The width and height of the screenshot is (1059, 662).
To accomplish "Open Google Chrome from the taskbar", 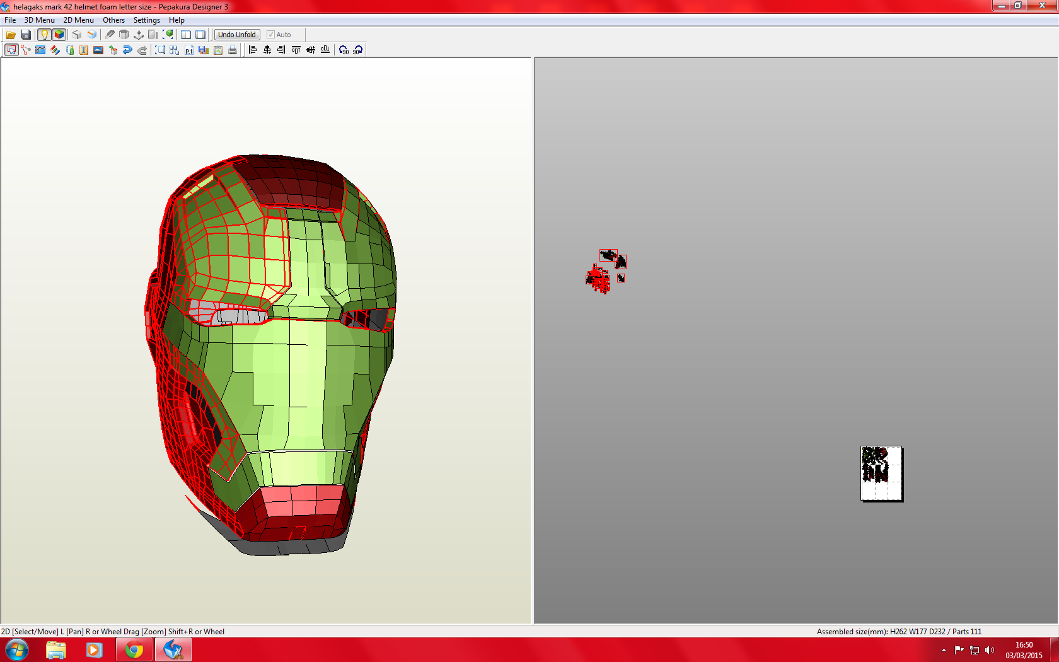I will [x=134, y=650].
